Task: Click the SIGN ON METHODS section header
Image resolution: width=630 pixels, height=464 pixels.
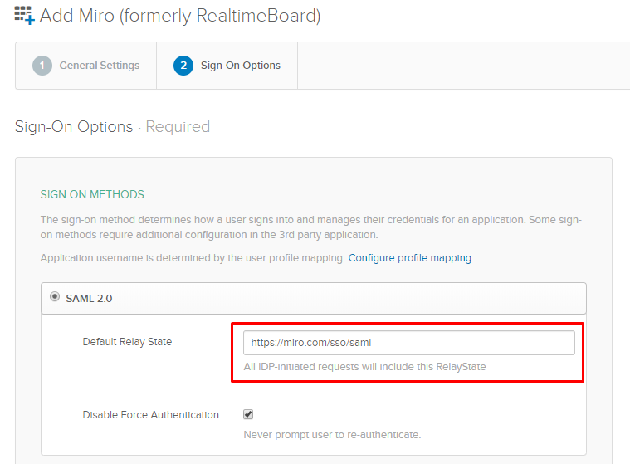Action: 92,194
